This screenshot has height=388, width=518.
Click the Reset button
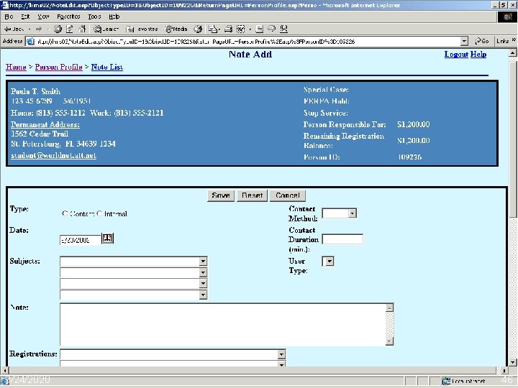tap(252, 195)
